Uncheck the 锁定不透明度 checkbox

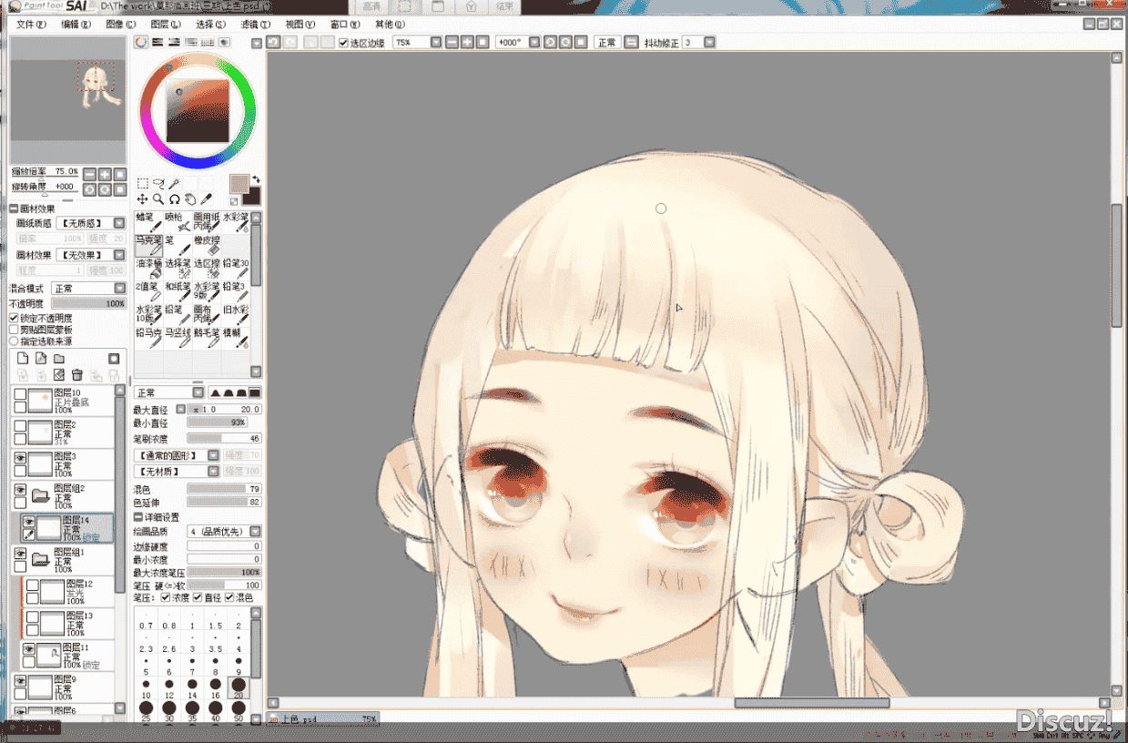point(14,318)
